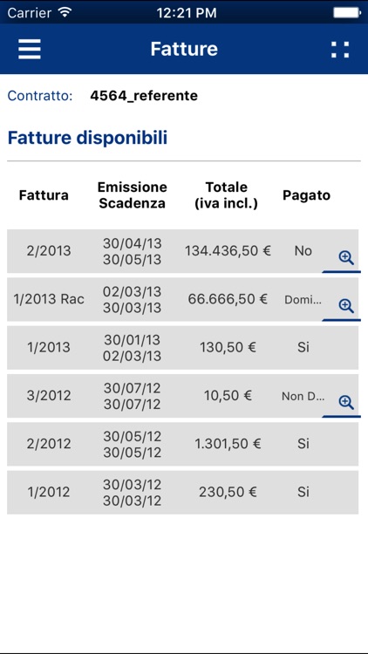Viewport: 368px width, 654px height.
Task: Tap contract name 4564_referente
Action: pyautogui.click(x=144, y=96)
